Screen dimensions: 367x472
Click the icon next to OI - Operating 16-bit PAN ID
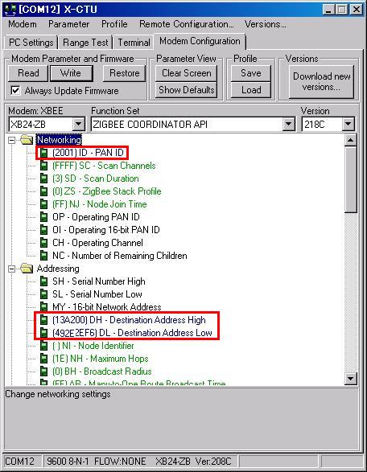click(44, 230)
